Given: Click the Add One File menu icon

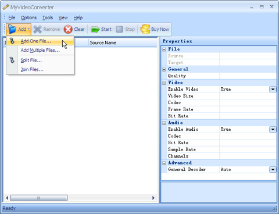Looking at the screenshot, I should tap(12, 41).
